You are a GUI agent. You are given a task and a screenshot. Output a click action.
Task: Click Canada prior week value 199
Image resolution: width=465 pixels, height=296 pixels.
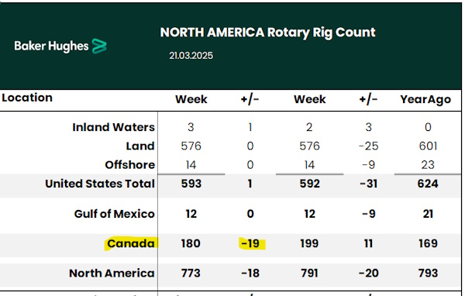tap(309, 243)
